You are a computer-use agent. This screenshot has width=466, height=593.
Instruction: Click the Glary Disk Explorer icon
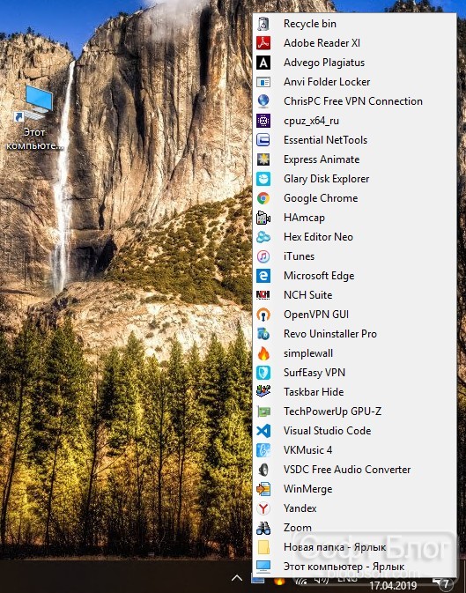click(263, 179)
